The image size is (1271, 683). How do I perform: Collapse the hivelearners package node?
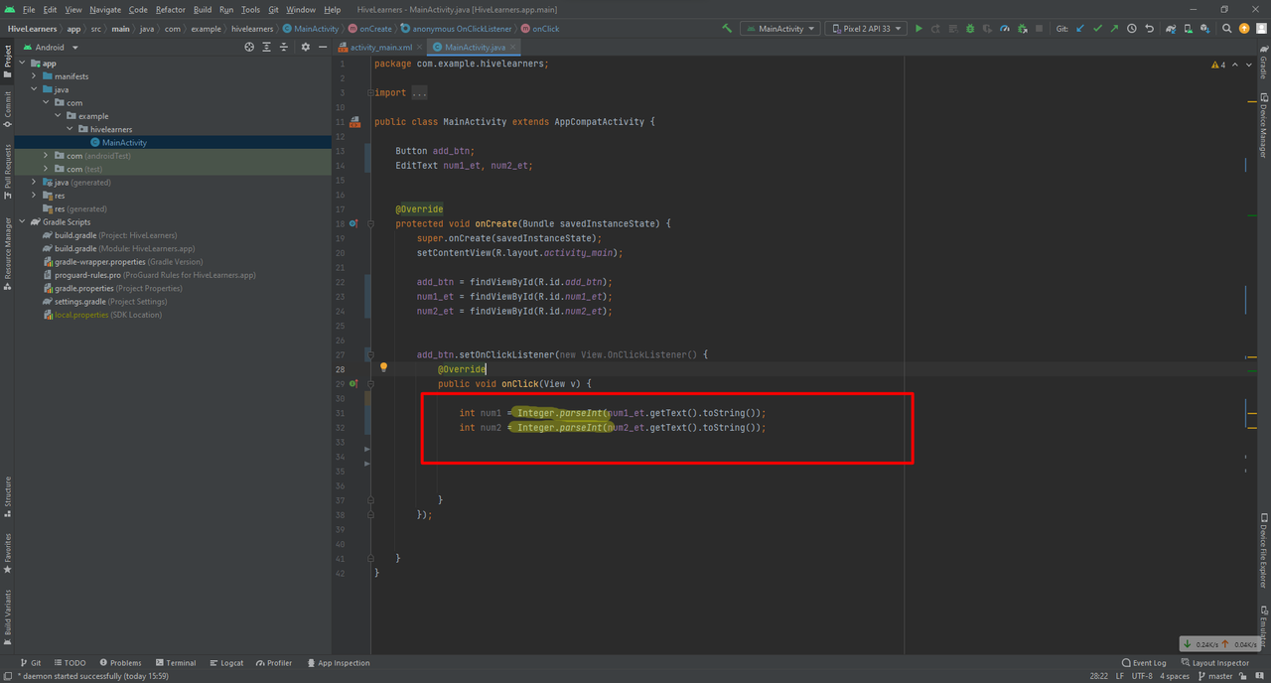[70, 129]
